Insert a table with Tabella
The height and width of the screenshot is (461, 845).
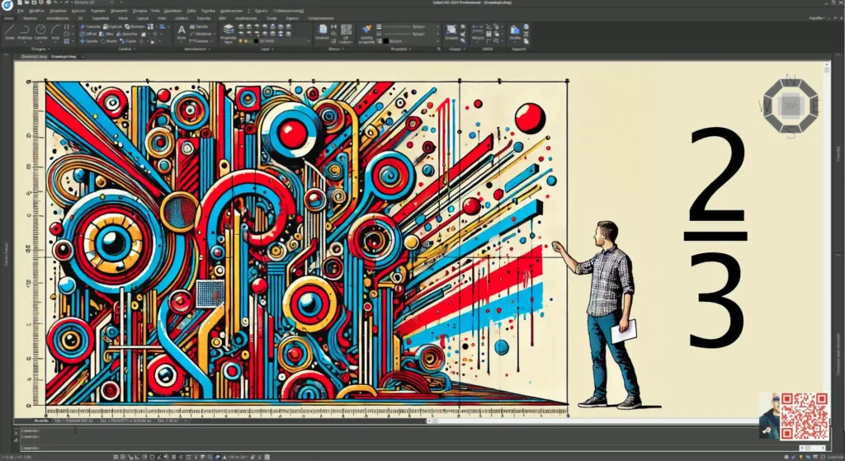tap(200, 26)
